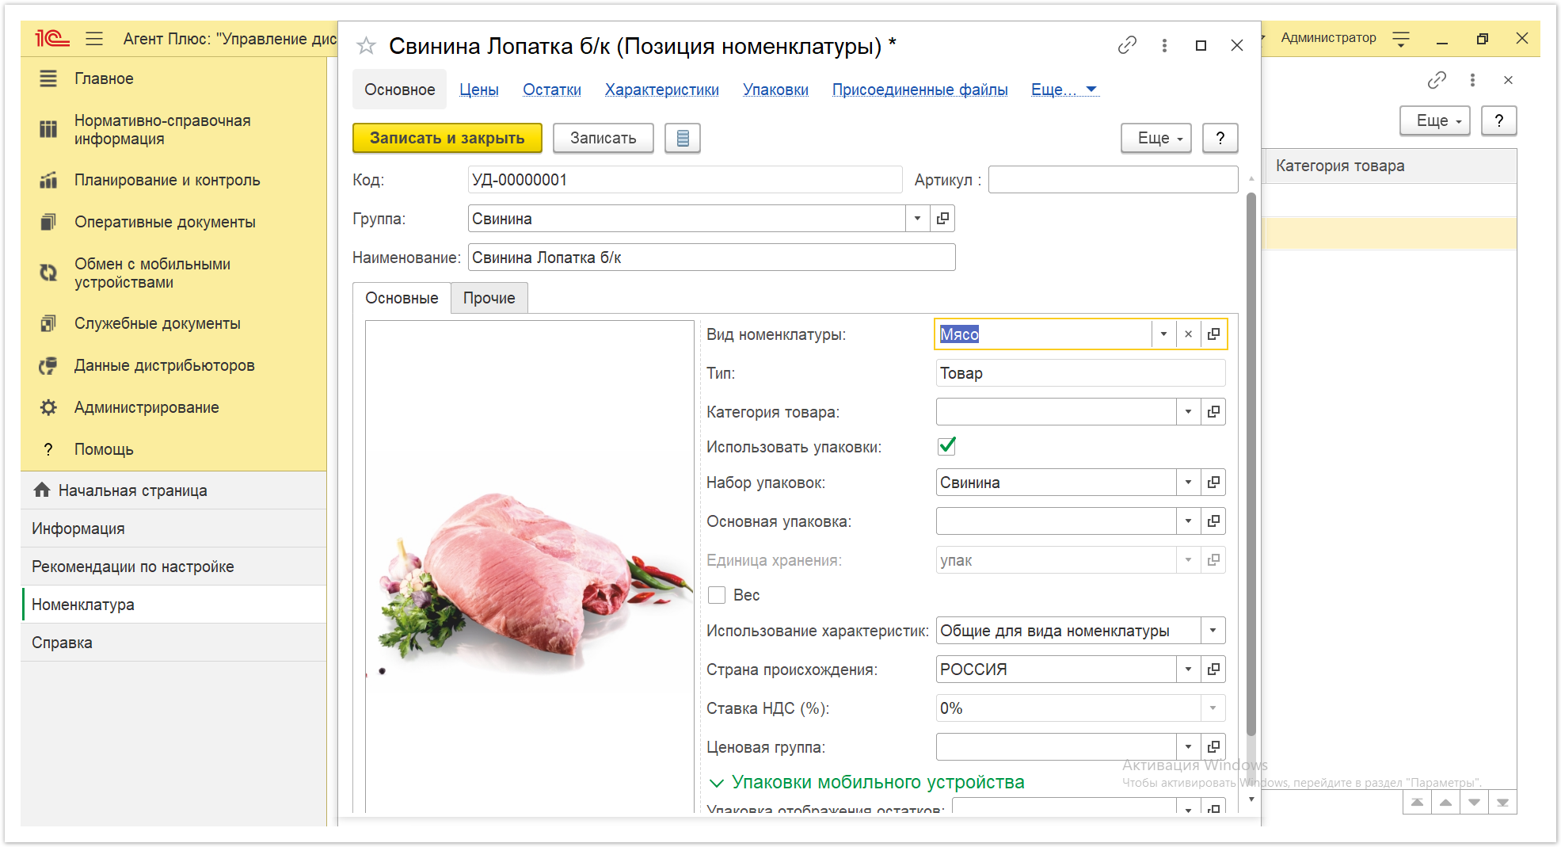The width and height of the screenshot is (1561, 847).
Task: Click Записать и закрыть button
Action: [x=447, y=138]
